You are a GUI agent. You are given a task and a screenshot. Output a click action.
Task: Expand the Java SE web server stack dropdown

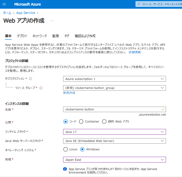tap(115, 141)
